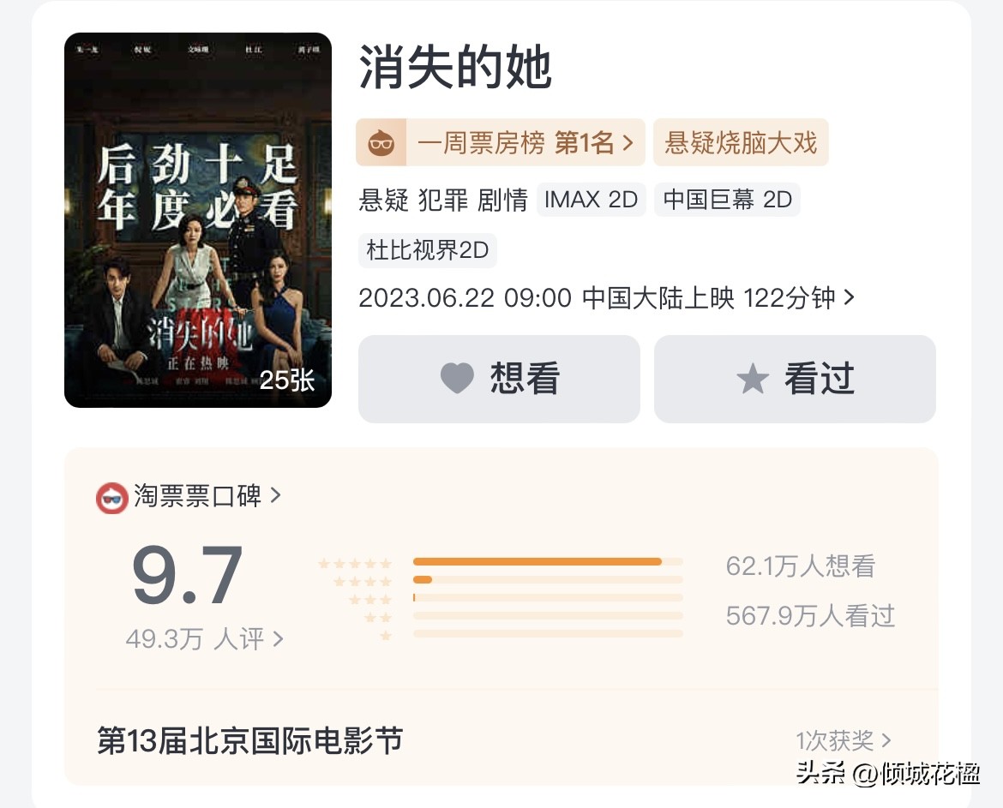Click the Taopiaopiao glasses logo beside 淘票票口碑

(x=110, y=495)
